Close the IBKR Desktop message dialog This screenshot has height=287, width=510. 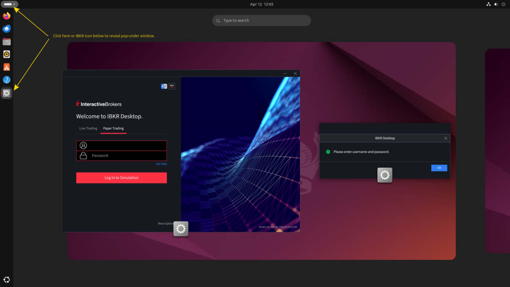pos(445,138)
